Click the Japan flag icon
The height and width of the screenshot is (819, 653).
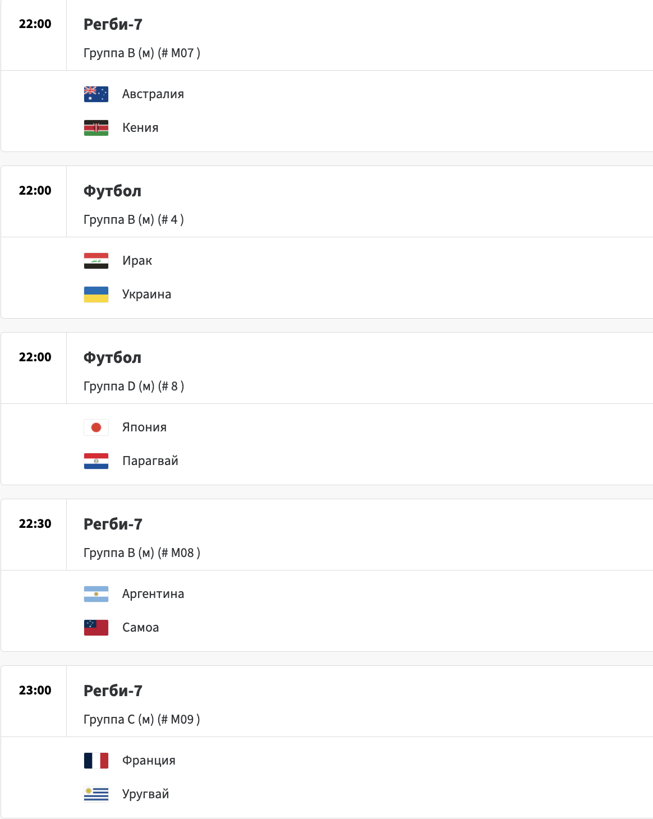click(x=96, y=427)
